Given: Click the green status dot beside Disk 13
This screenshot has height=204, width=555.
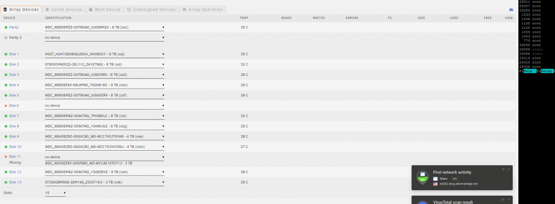Looking at the screenshot, I should click(x=6, y=182).
